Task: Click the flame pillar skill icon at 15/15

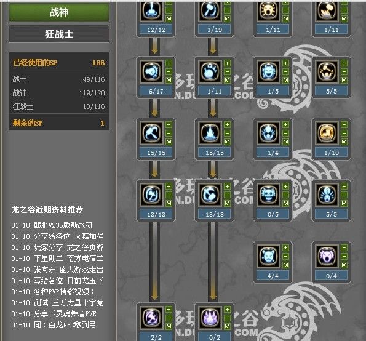Action: point(210,133)
